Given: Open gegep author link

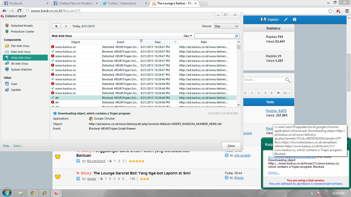Looking at the screenshot, I should point(91,179).
